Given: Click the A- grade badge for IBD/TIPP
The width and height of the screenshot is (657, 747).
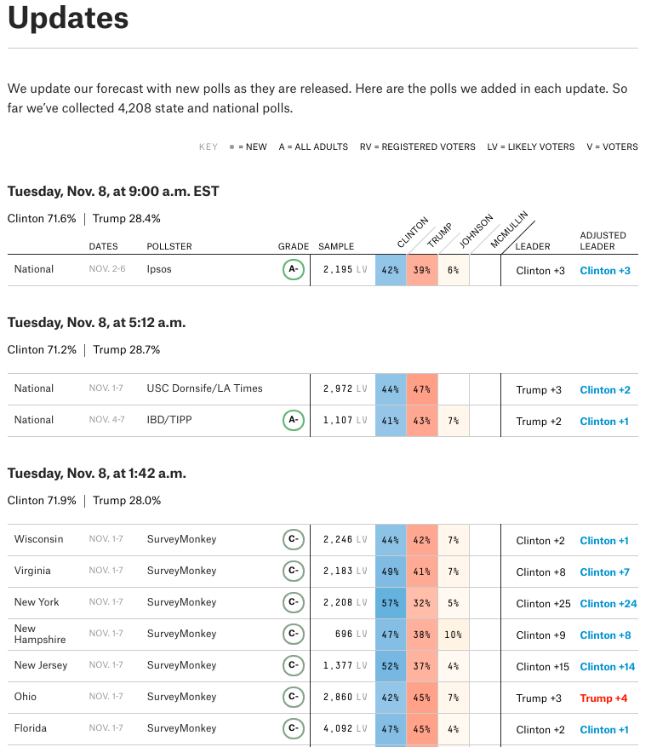Looking at the screenshot, I should [294, 420].
